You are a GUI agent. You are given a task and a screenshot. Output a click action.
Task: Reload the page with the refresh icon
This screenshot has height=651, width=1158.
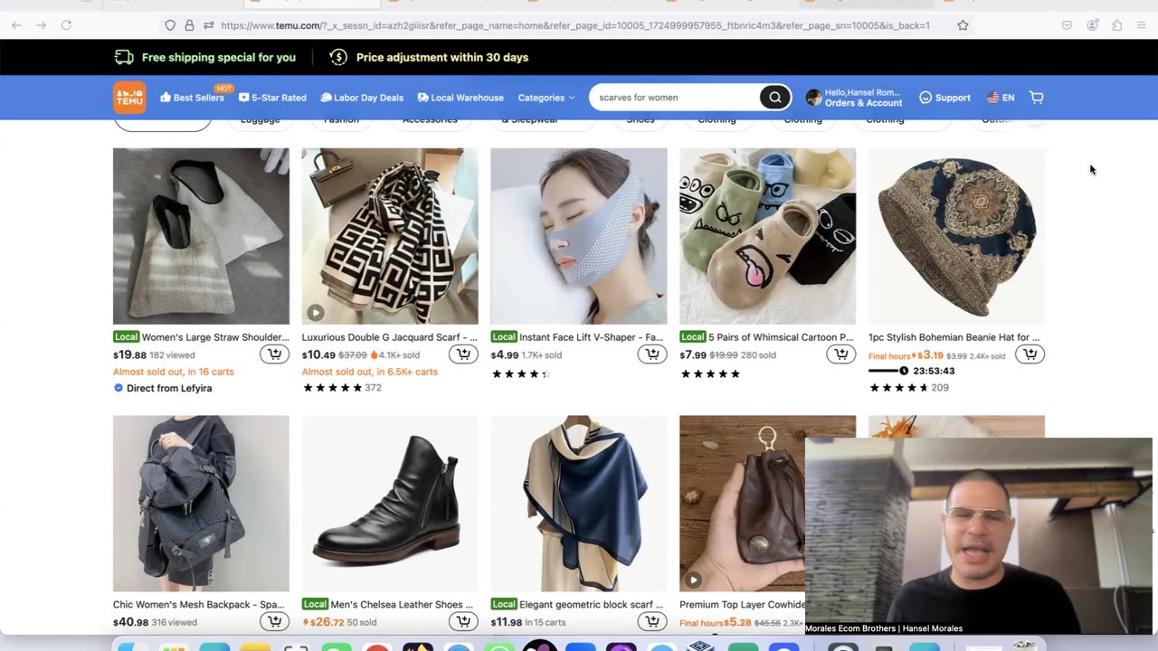tap(66, 25)
